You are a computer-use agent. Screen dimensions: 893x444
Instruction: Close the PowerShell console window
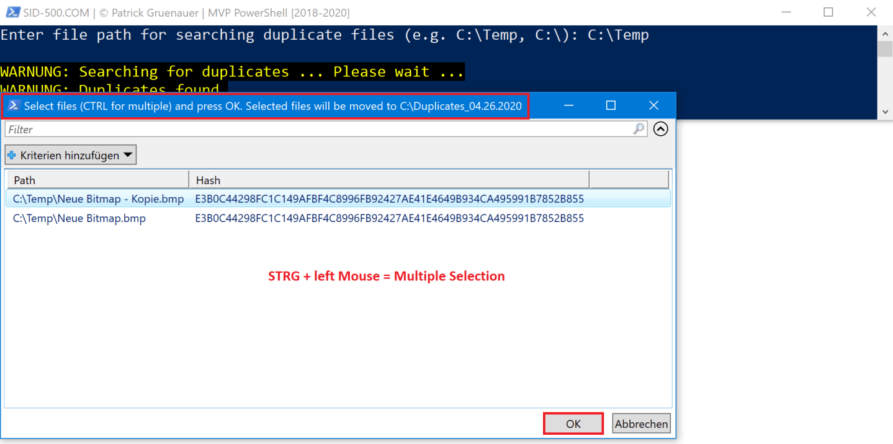pos(871,12)
